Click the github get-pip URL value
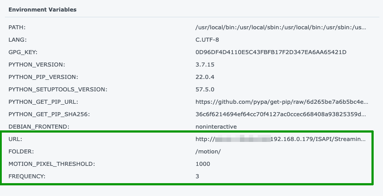The width and height of the screenshot is (383, 196). pos(282,102)
